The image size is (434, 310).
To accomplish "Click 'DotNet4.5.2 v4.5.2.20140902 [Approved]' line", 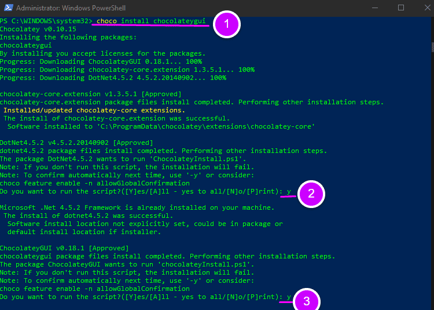I will point(76,143).
